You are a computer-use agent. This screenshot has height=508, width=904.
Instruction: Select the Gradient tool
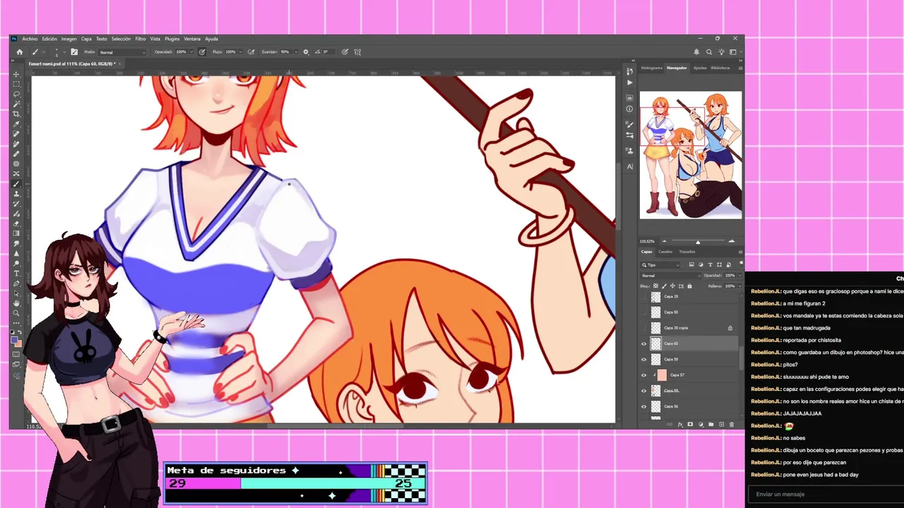tap(16, 234)
